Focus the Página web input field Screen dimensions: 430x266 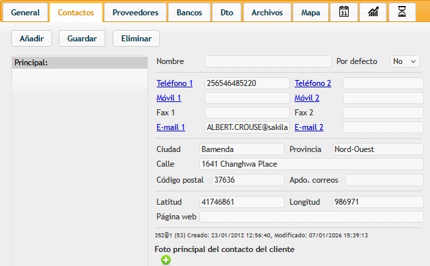[x=311, y=217]
